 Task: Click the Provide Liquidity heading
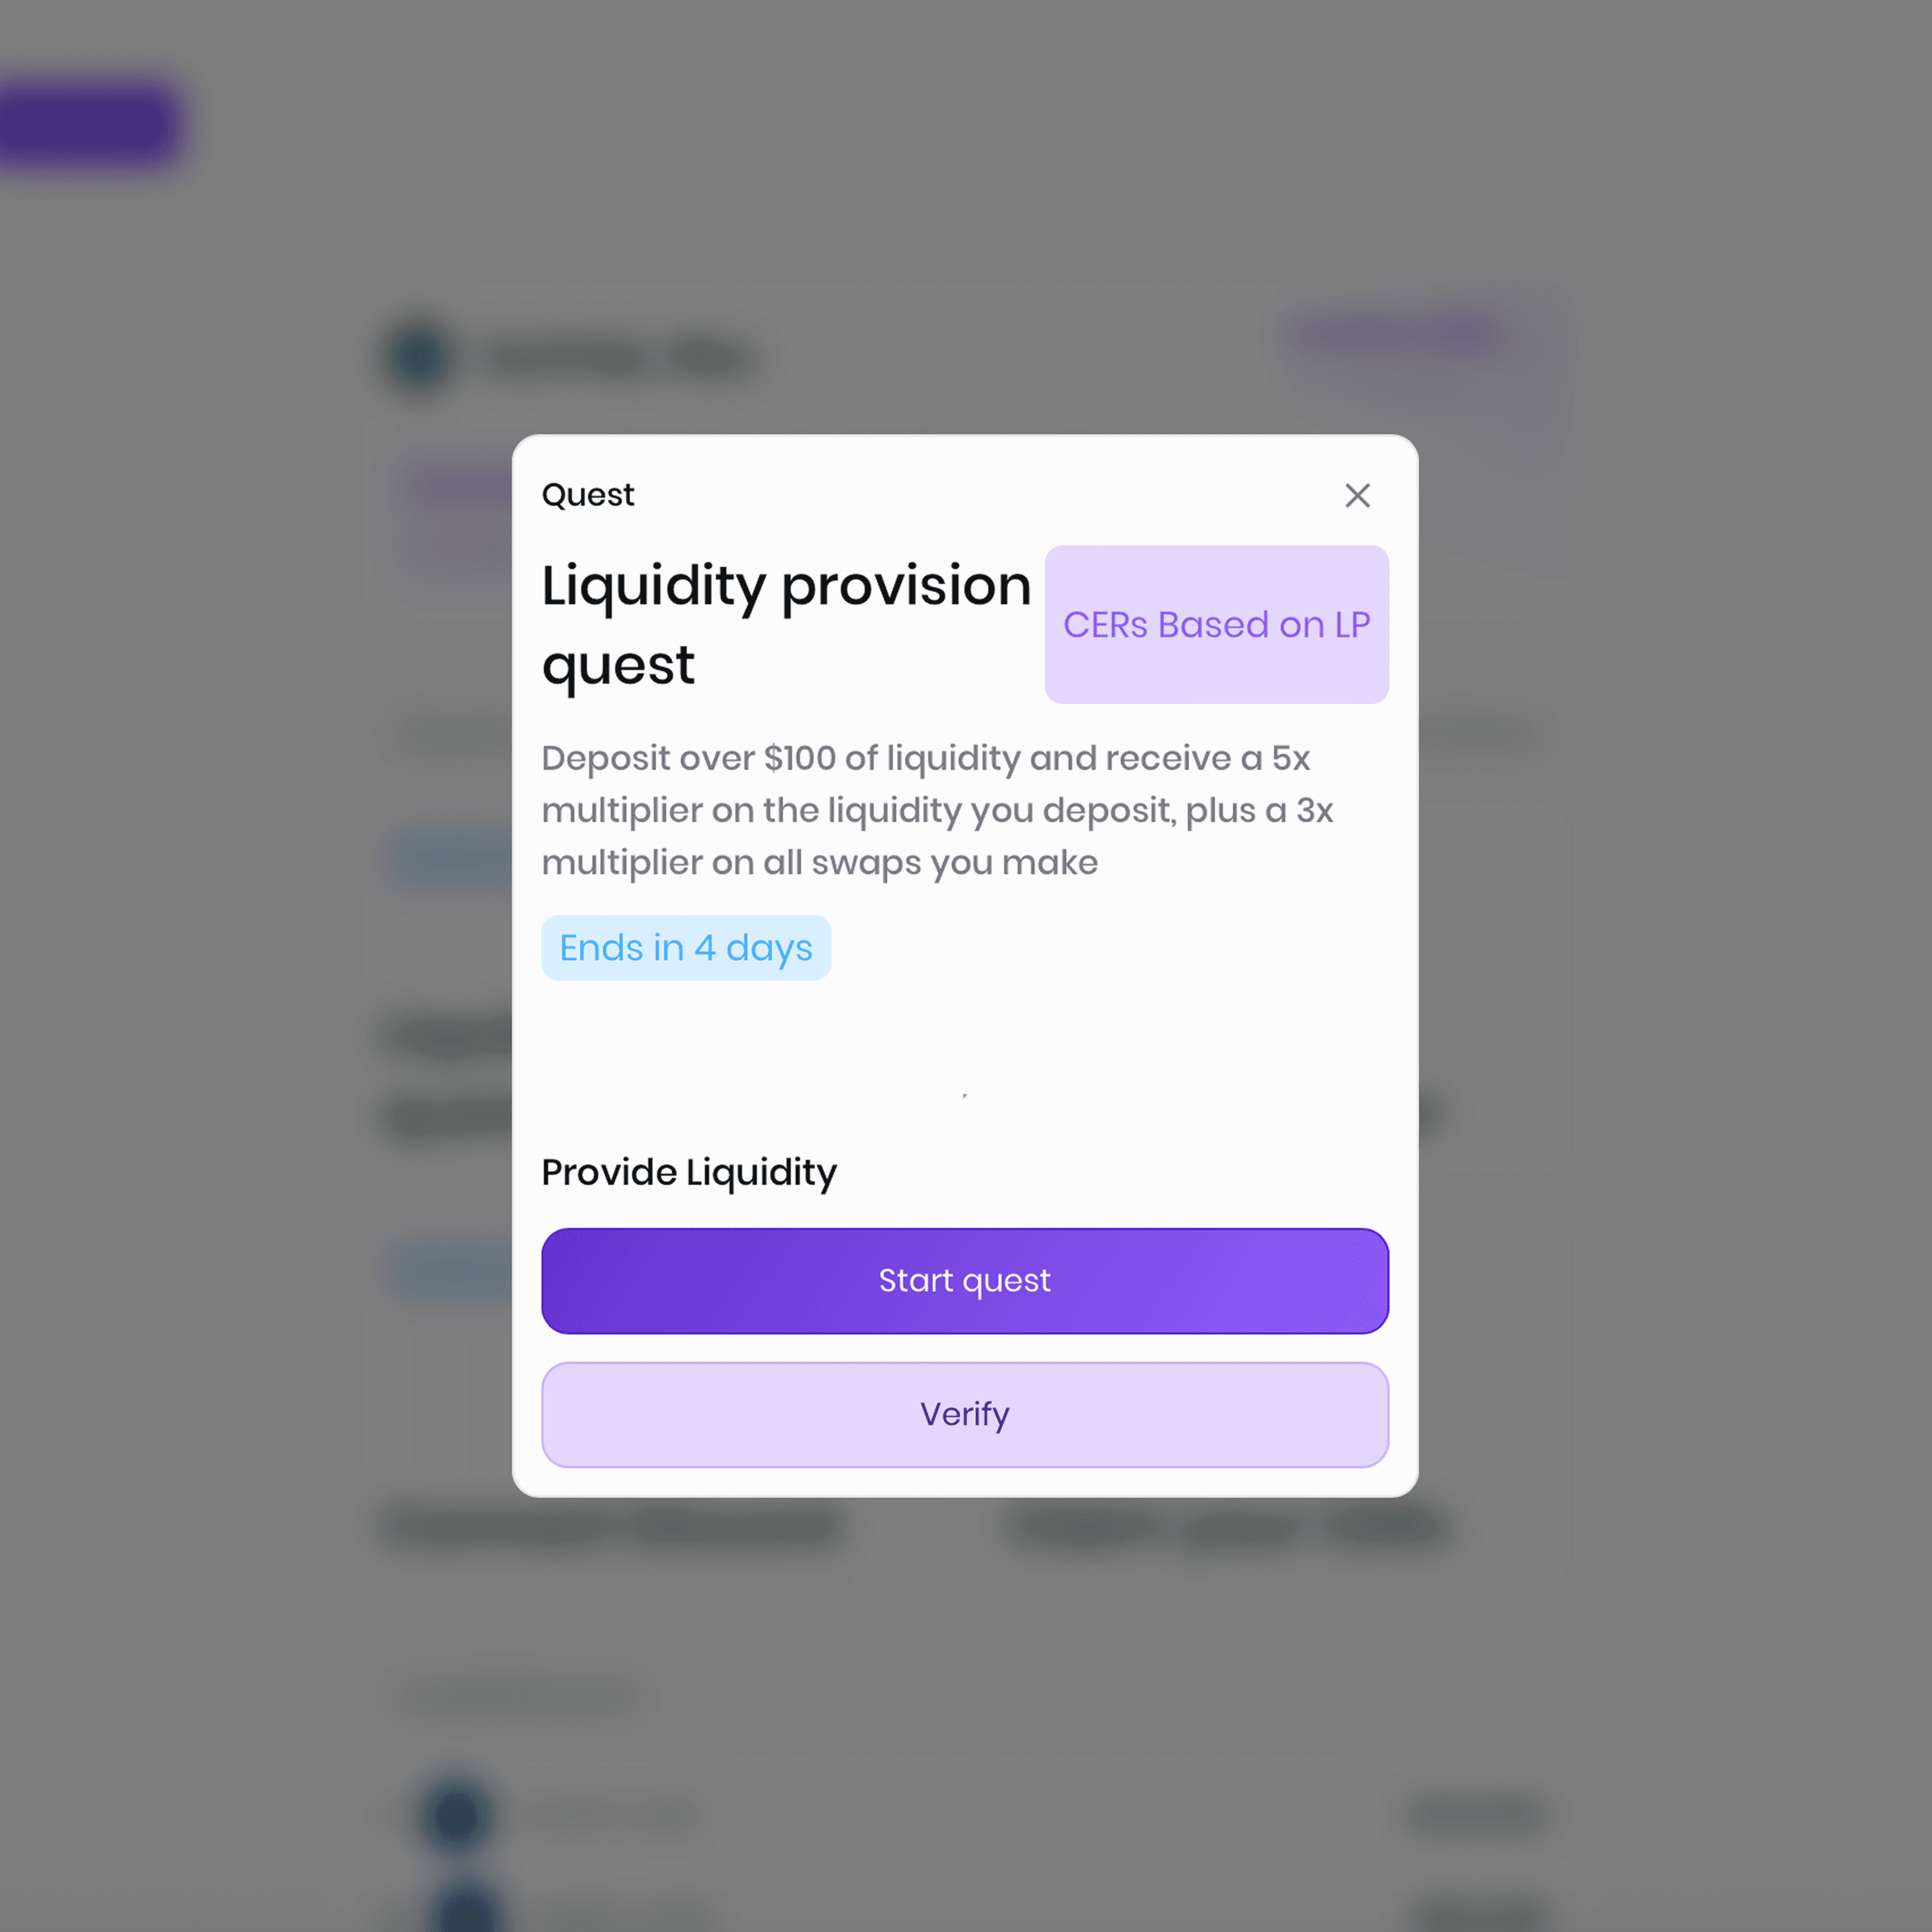pos(689,1172)
